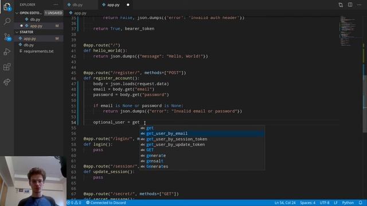367x206 pixels.
Task: Click the bearer_token return value
Action: click(139, 29)
